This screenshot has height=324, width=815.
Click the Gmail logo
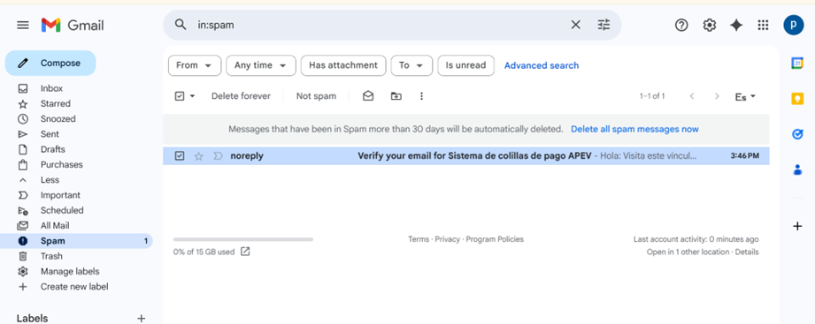point(73,25)
